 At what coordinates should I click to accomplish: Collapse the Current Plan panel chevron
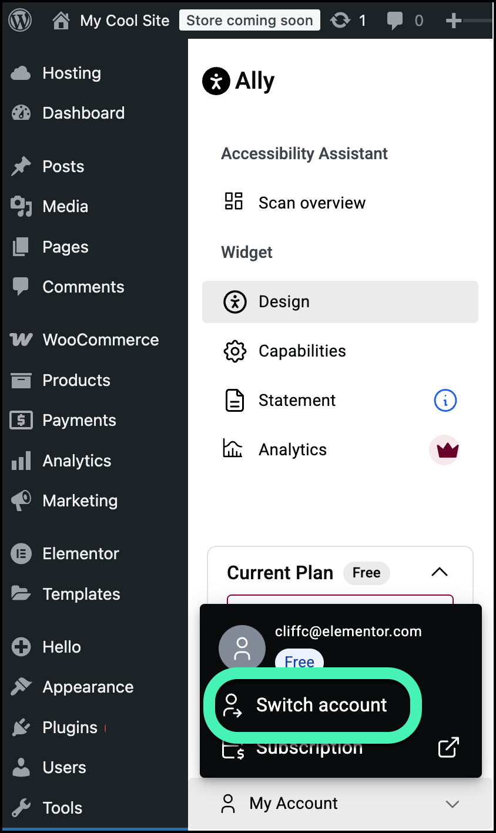(440, 572)
